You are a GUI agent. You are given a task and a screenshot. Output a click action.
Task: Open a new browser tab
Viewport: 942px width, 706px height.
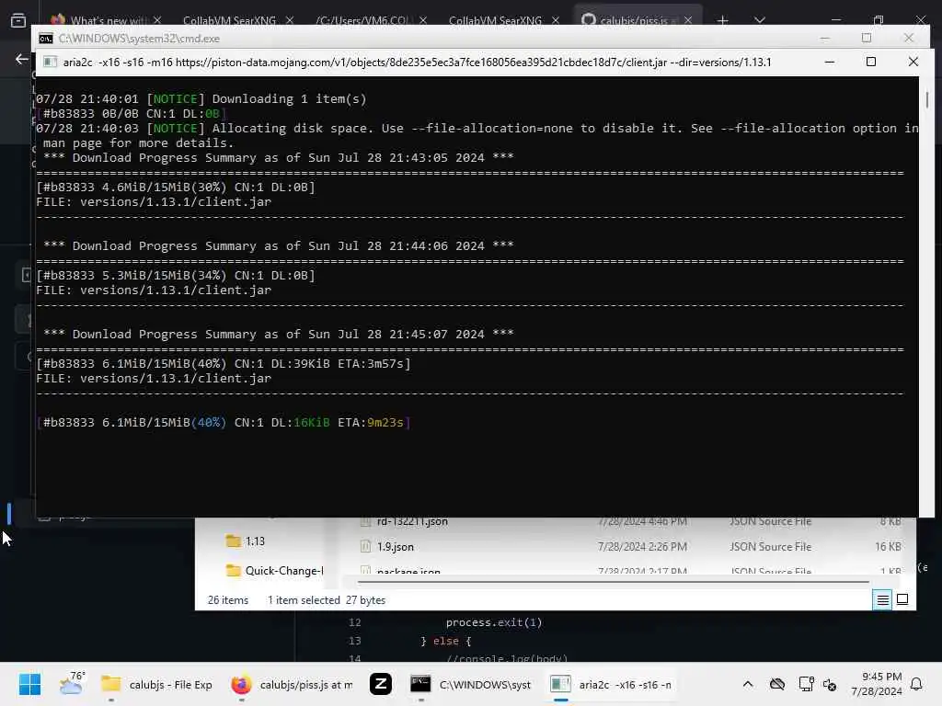coord(723,20)
